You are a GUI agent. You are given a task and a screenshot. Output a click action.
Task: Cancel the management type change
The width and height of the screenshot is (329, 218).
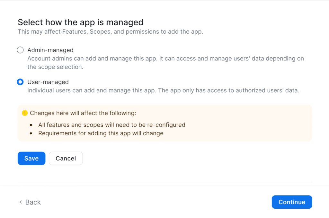click(66, 158)
